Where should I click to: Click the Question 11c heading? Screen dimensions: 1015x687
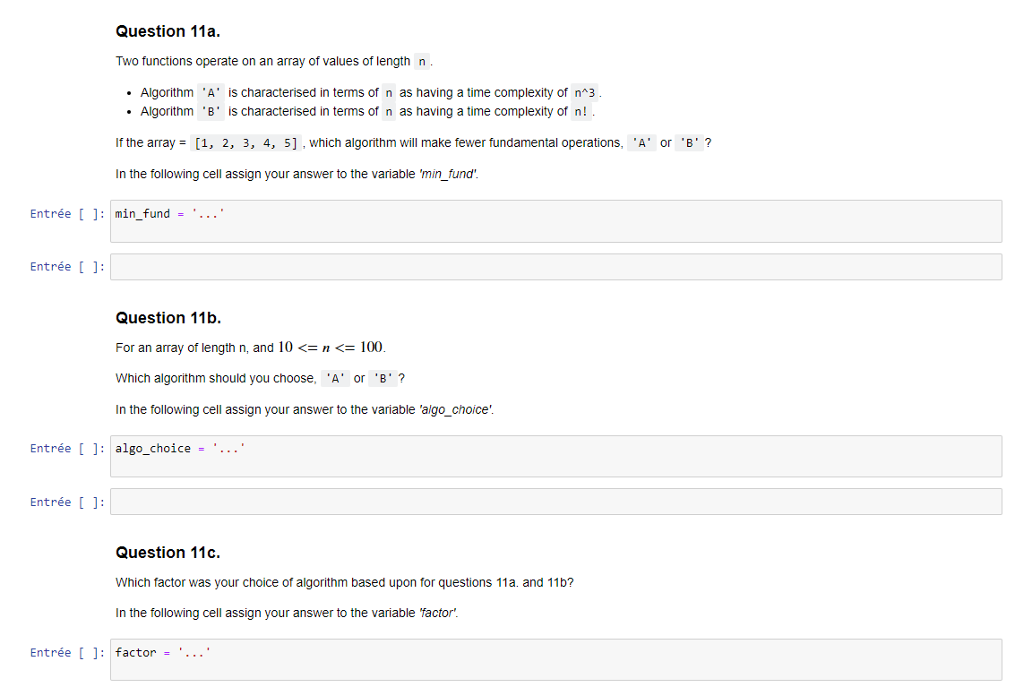coord(168,552)
